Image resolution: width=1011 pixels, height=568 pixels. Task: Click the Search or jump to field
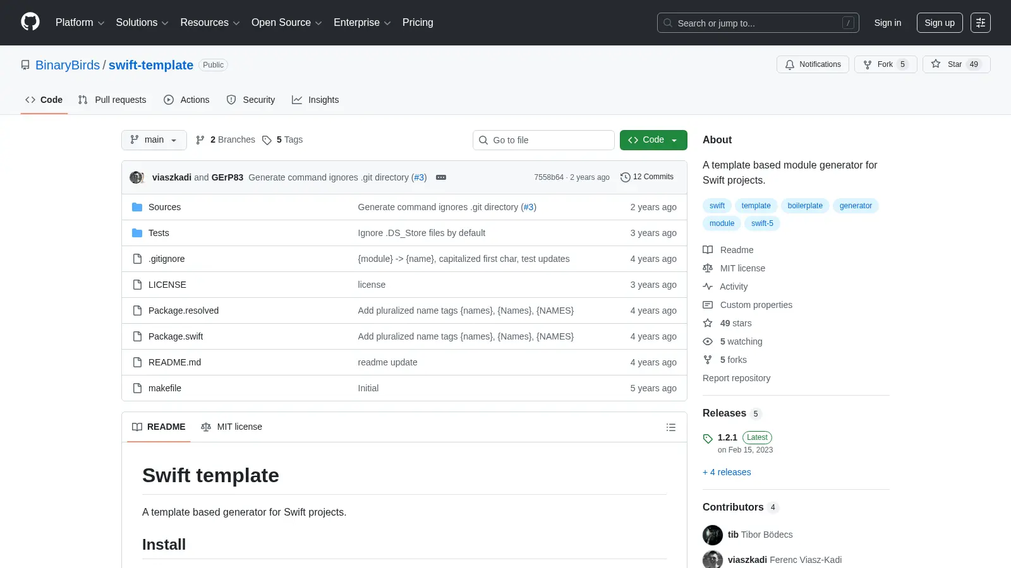click(758, 23)
